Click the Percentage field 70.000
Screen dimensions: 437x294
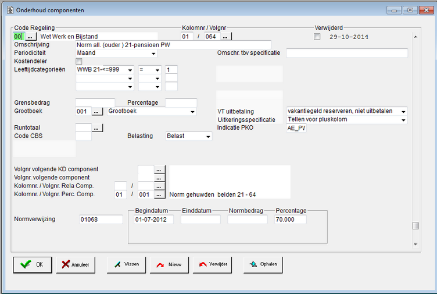pos(290,219)
